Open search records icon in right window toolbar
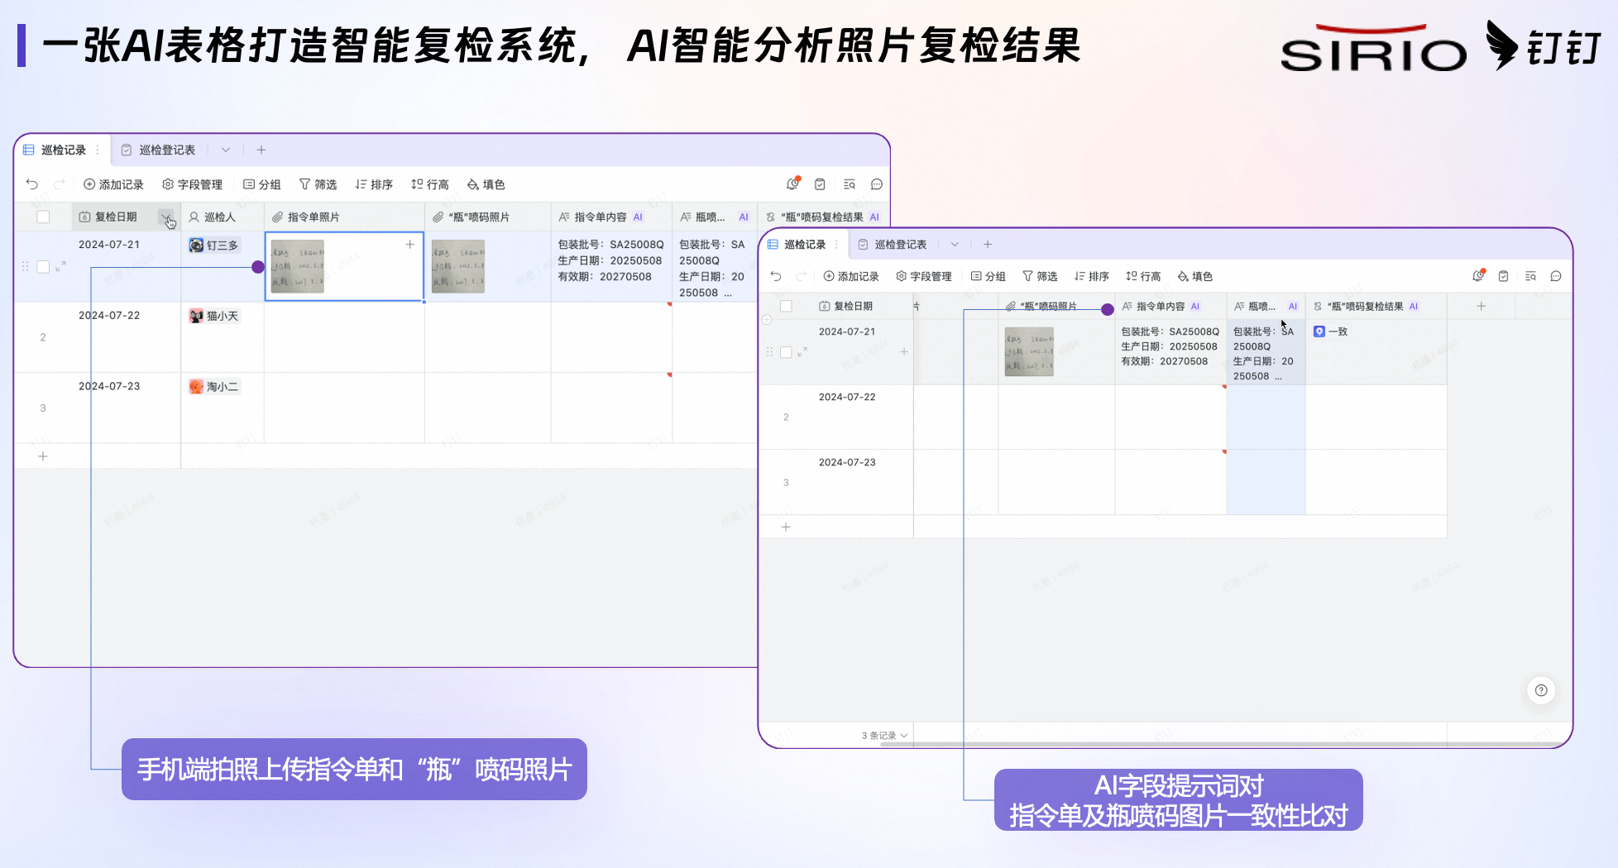 1530,276
